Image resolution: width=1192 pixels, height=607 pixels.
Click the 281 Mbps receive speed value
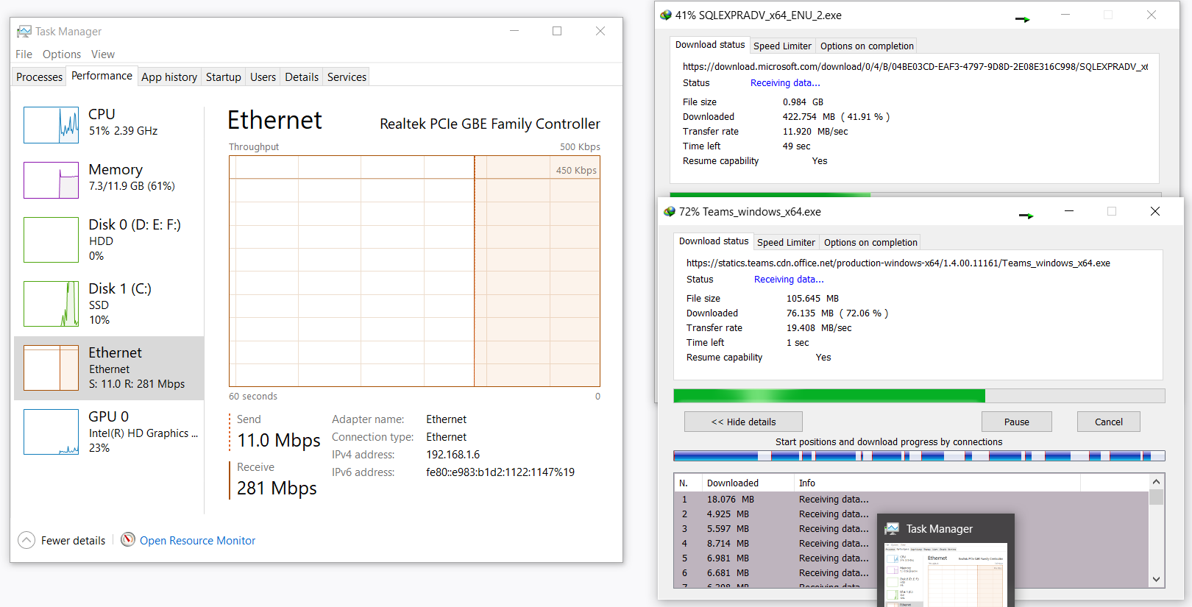[x=277, y=488]
